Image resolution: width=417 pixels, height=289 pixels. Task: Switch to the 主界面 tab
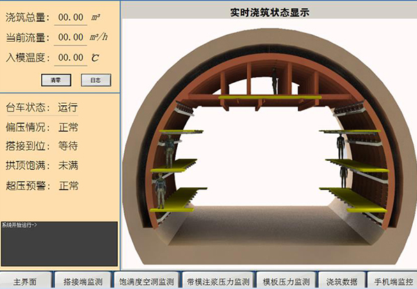[x=26, y=281]
